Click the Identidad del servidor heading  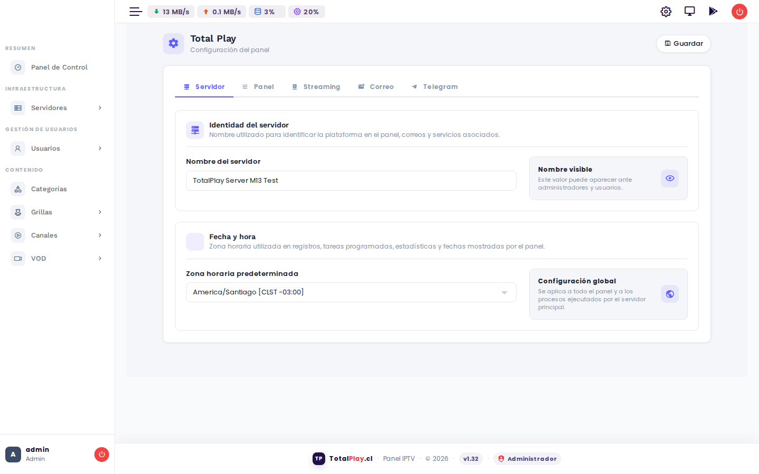(249, 125)
